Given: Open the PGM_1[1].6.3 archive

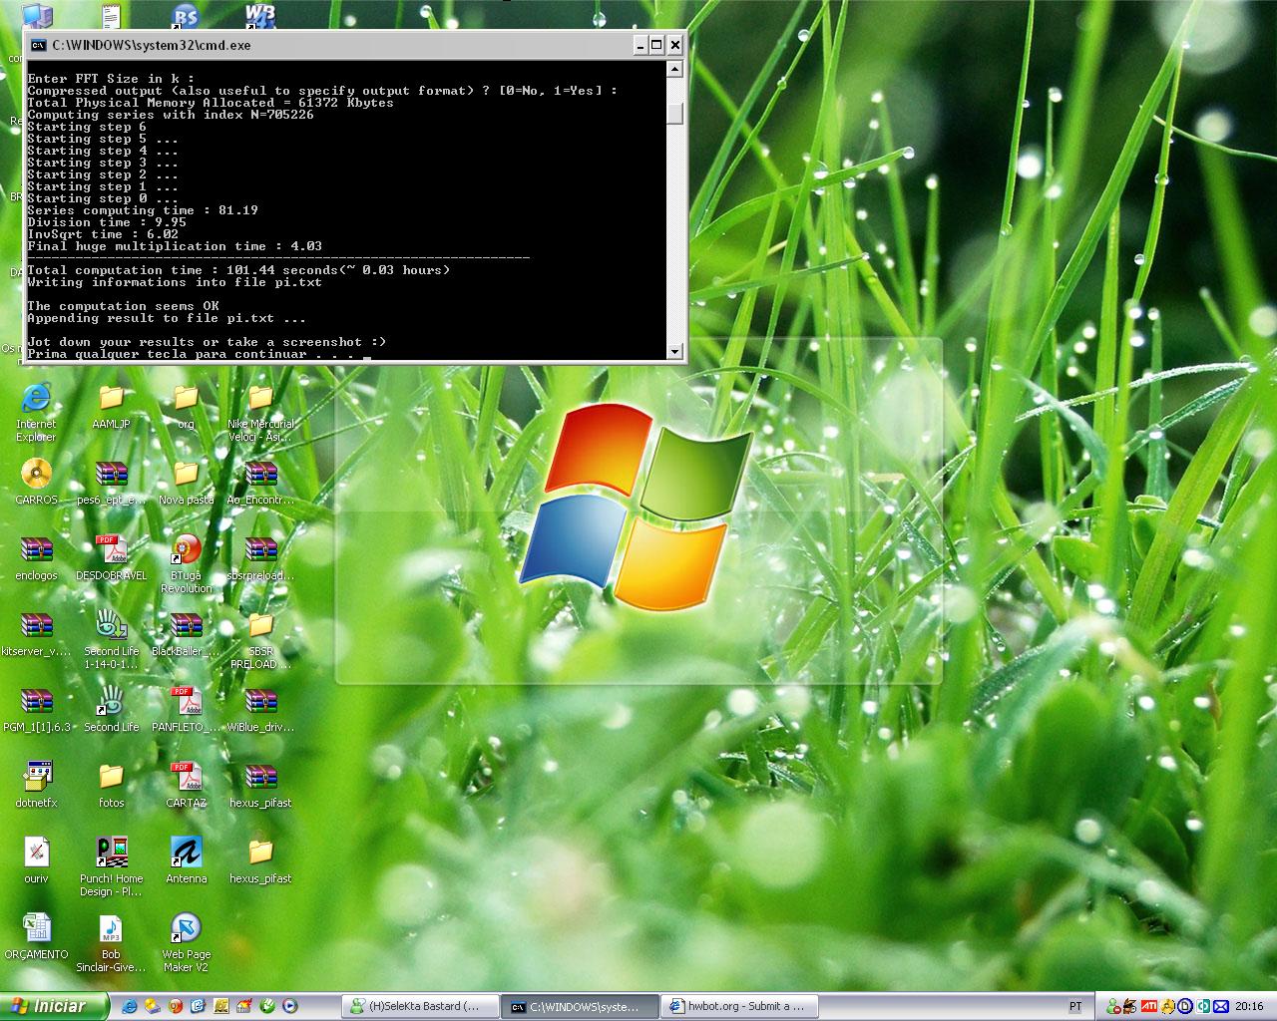Looking at the screenshot, I should (x=36, y=701).
